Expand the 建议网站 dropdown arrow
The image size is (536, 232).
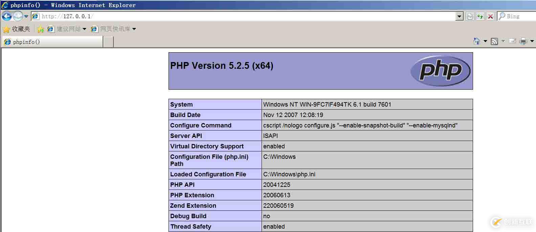84,29
